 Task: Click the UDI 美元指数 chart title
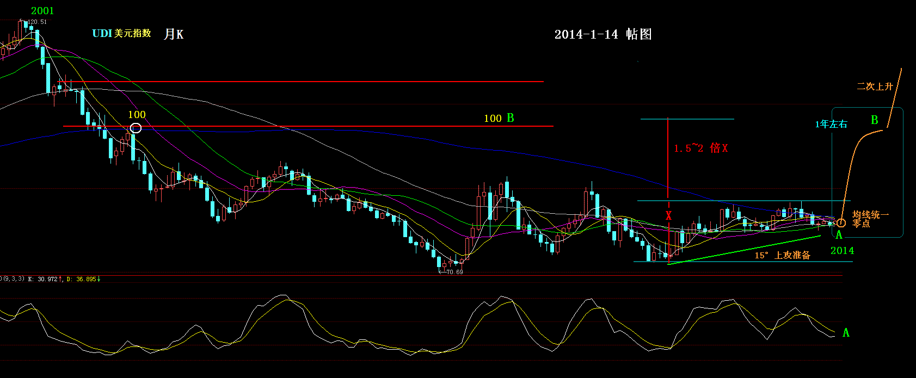[x=121, y=34]
